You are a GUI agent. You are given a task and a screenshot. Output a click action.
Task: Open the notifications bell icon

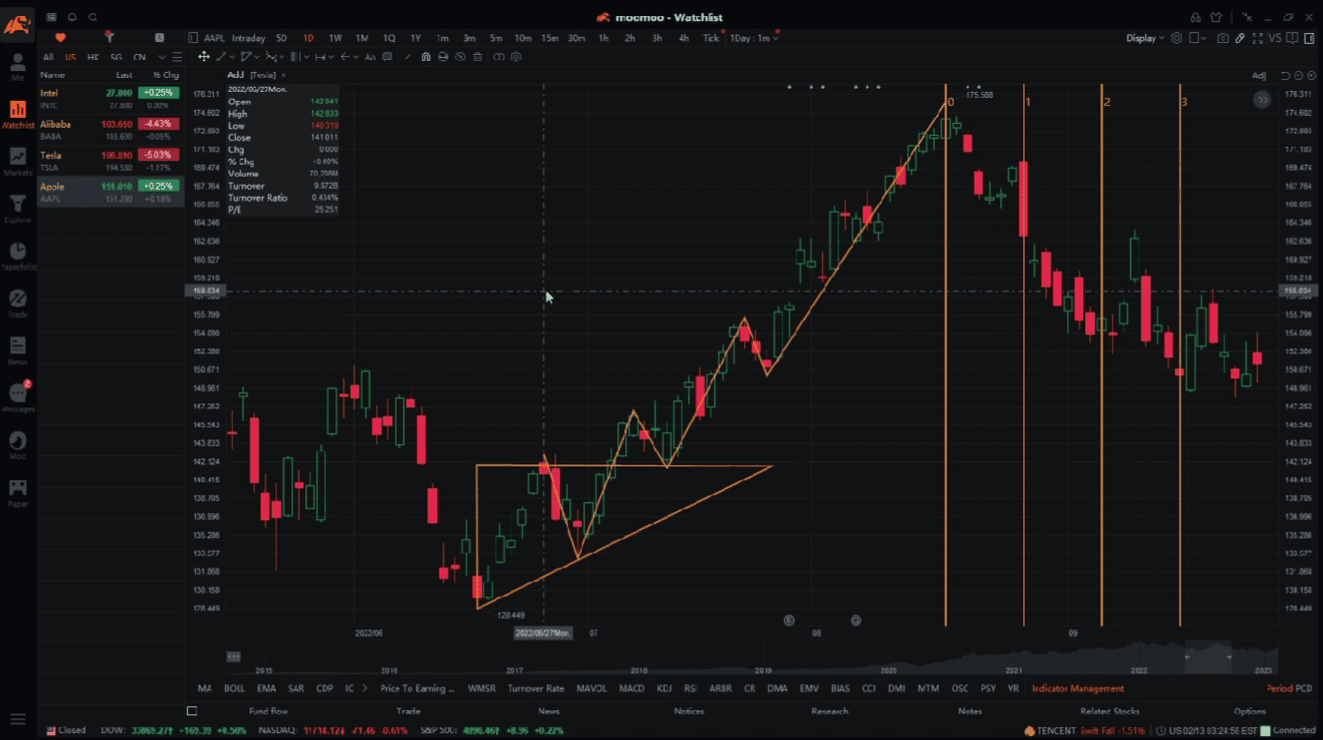tap(72, 17)
